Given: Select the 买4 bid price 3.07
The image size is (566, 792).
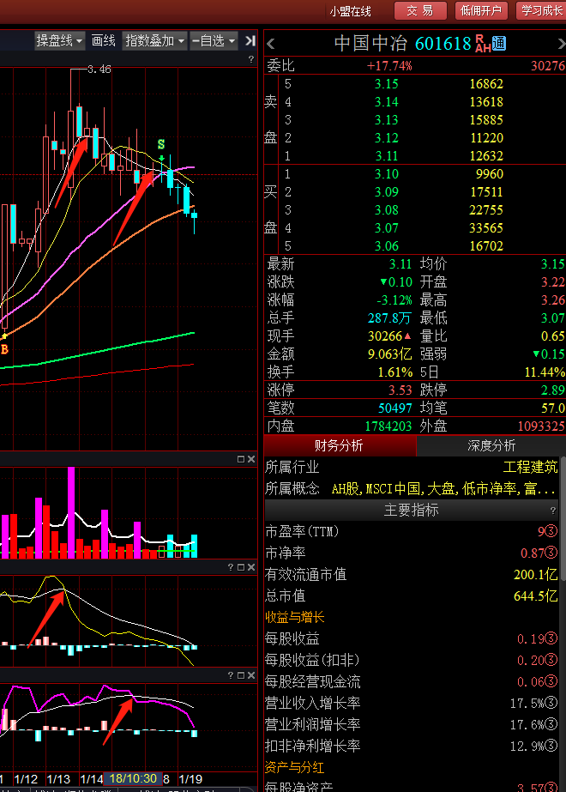Looking at the screenshot, I should point(386,228).
